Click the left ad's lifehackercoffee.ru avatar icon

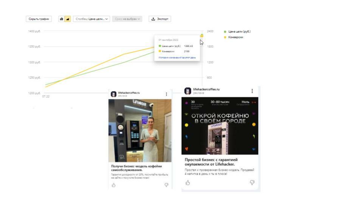pos(113,94)
